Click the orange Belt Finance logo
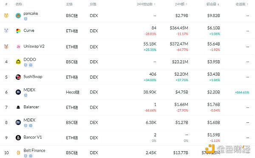 (x=18, y=152)
